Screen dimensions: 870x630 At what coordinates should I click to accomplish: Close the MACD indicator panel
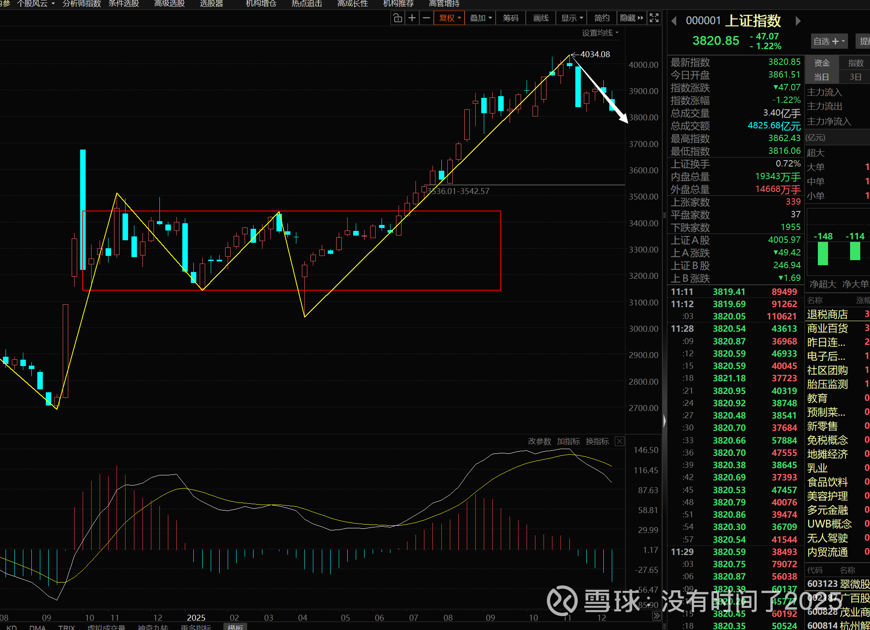pos(619,441)
